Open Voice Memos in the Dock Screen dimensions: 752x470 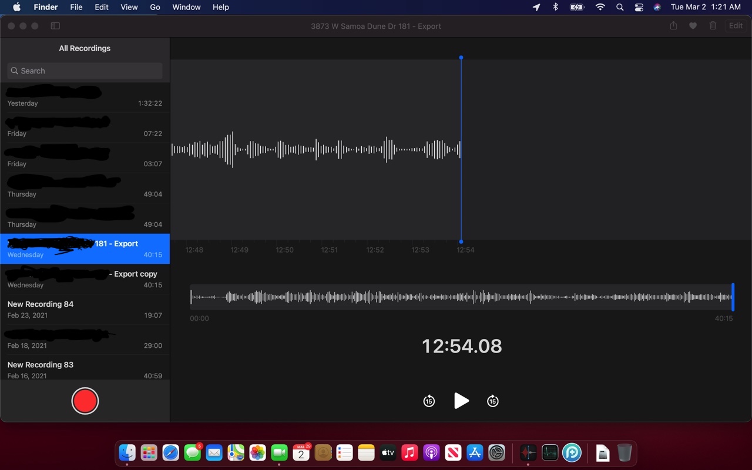point(528,452)
